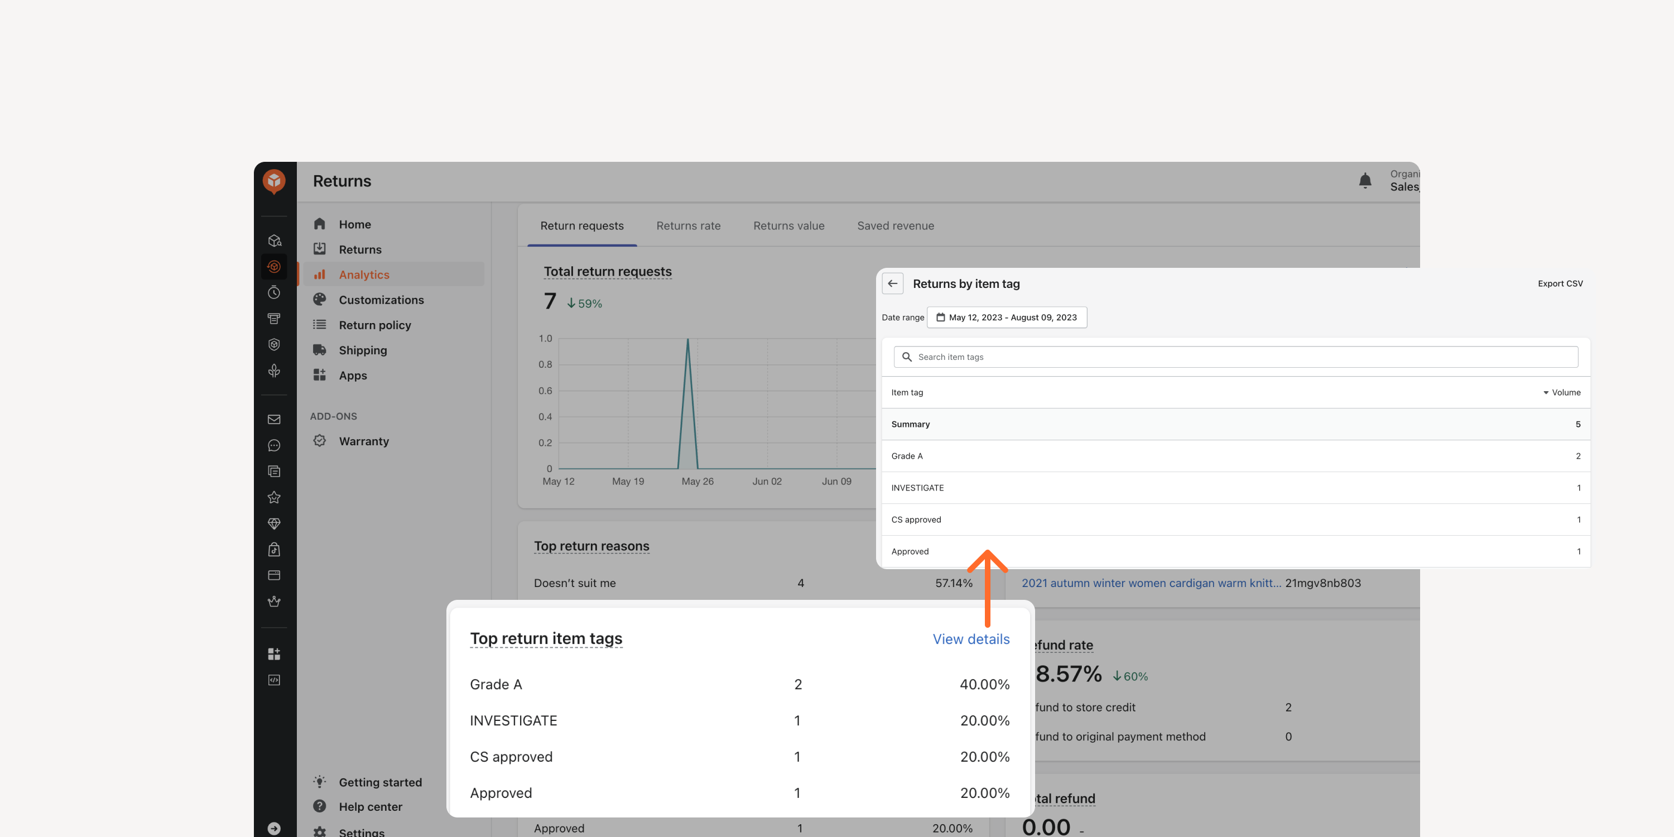The image size is (1674, 837).
Task: Select the INVESTIGATE row in item tag table
Action: [1235, 487]
